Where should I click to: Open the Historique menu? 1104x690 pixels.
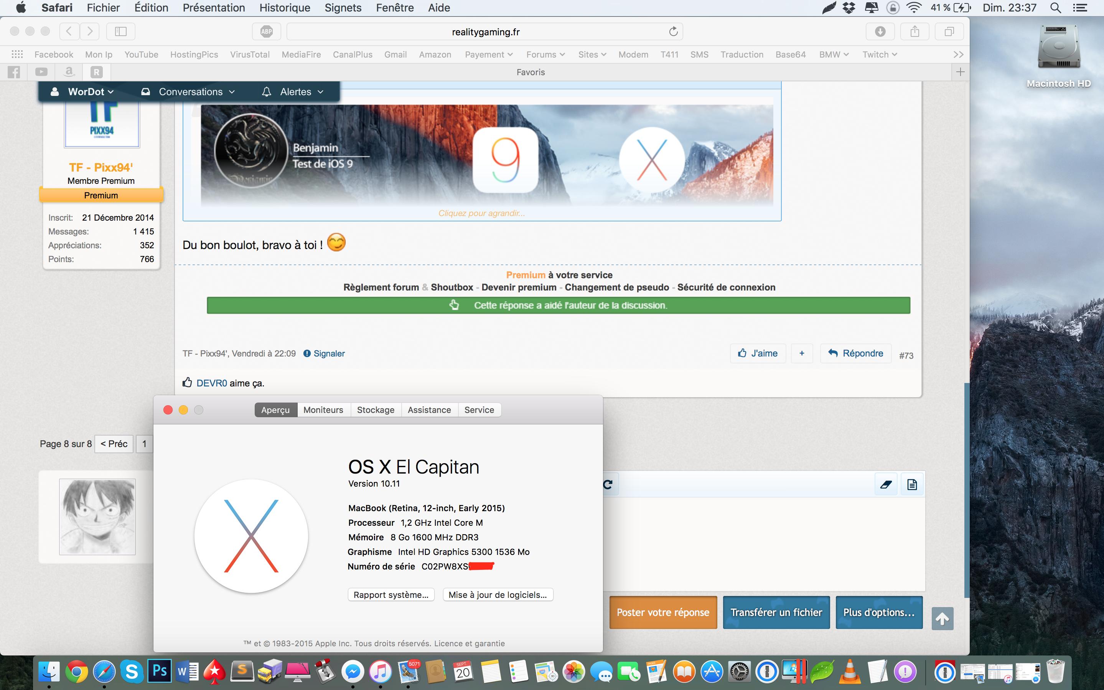[x=285, y=8]
